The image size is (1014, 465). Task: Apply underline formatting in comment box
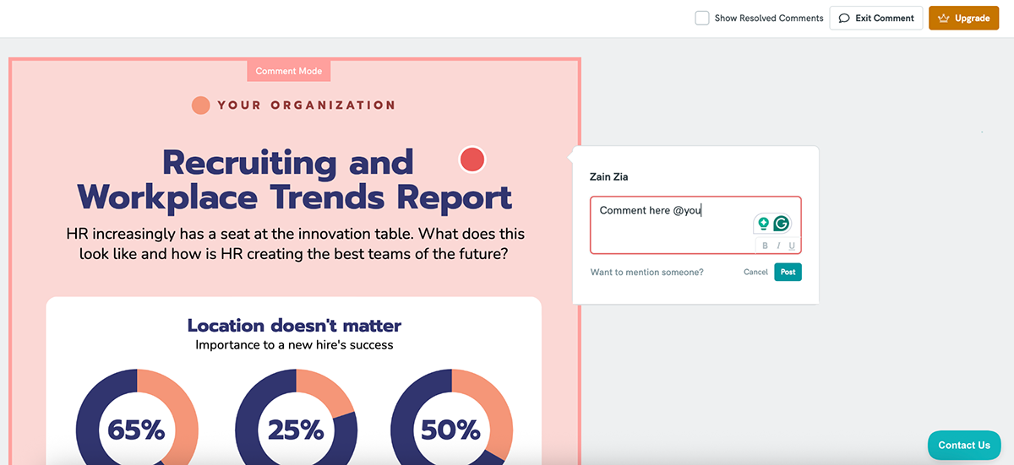point(792,246)
